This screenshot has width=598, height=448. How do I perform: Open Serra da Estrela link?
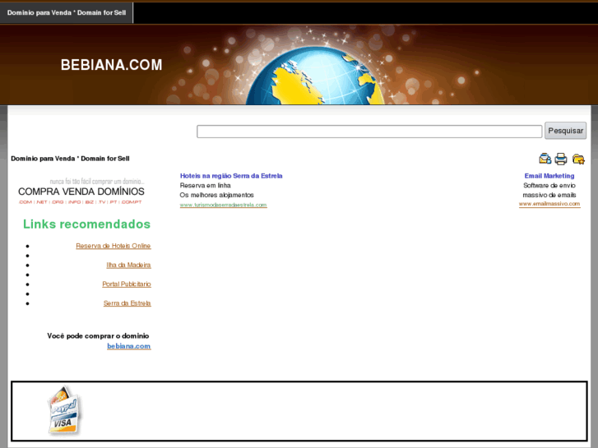coord(127,303)
